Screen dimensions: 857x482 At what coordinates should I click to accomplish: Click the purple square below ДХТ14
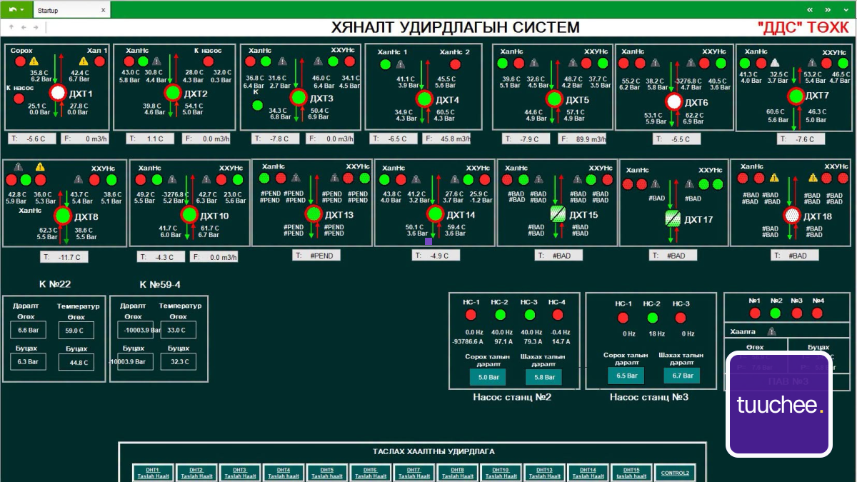click(428, 242)
